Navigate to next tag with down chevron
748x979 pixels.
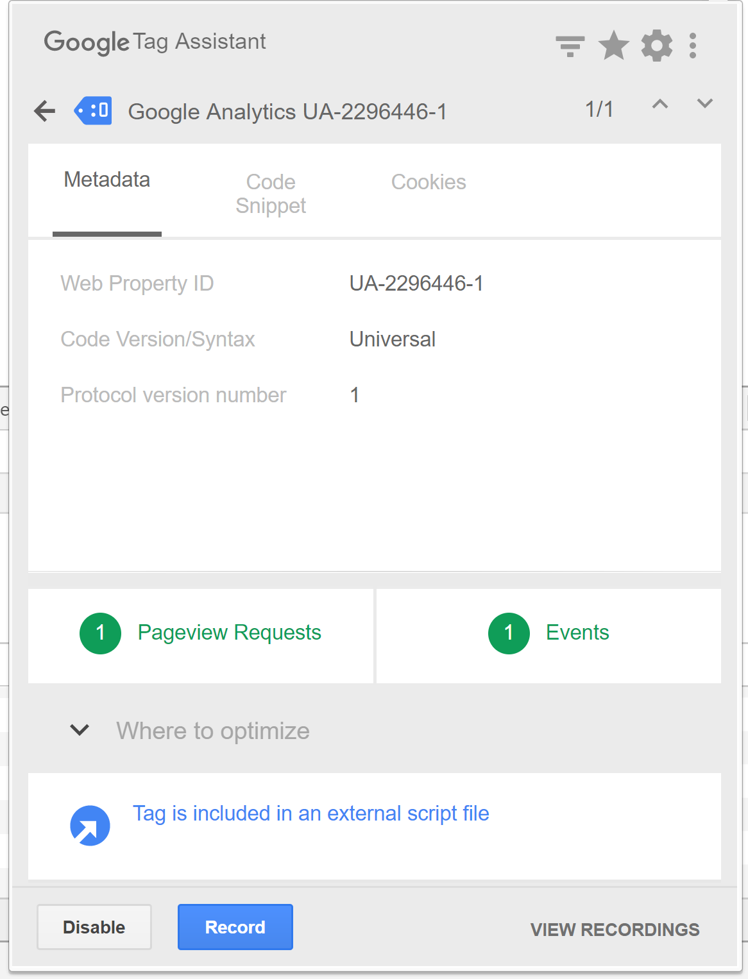[x=704, y=104]
